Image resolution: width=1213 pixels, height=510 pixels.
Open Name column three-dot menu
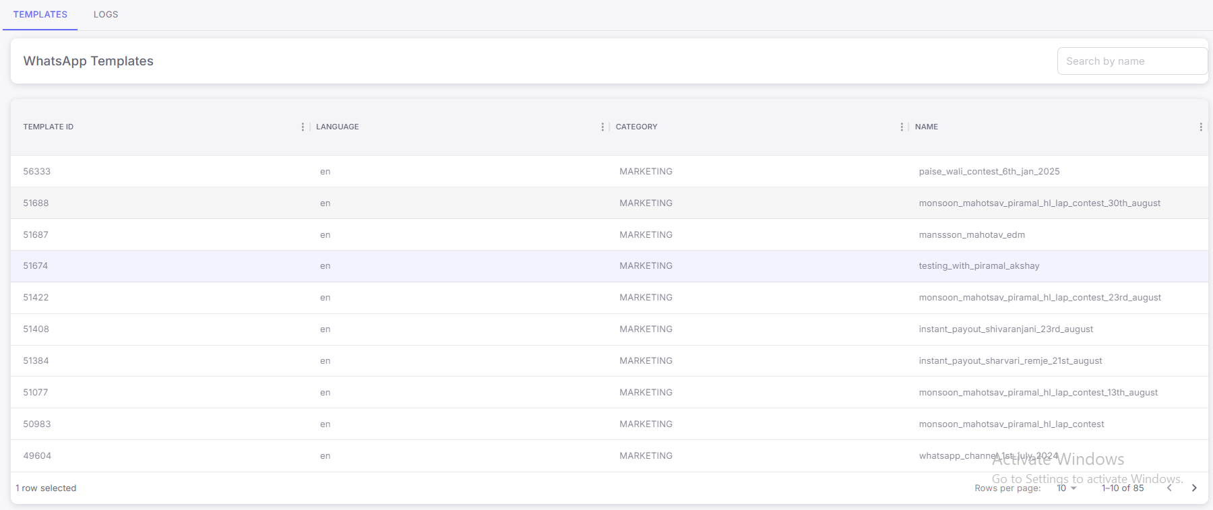pyautogui.click(x=1200, y=127)
